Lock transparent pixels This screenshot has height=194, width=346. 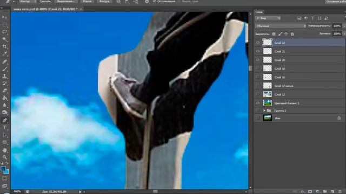click(274, 34)
